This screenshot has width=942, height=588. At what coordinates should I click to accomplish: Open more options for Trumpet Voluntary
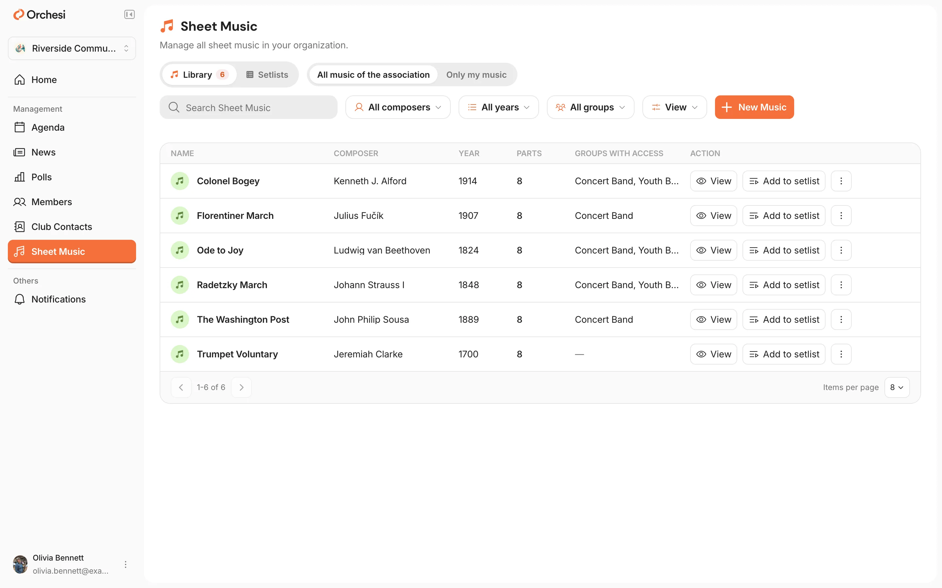point(841,354)
